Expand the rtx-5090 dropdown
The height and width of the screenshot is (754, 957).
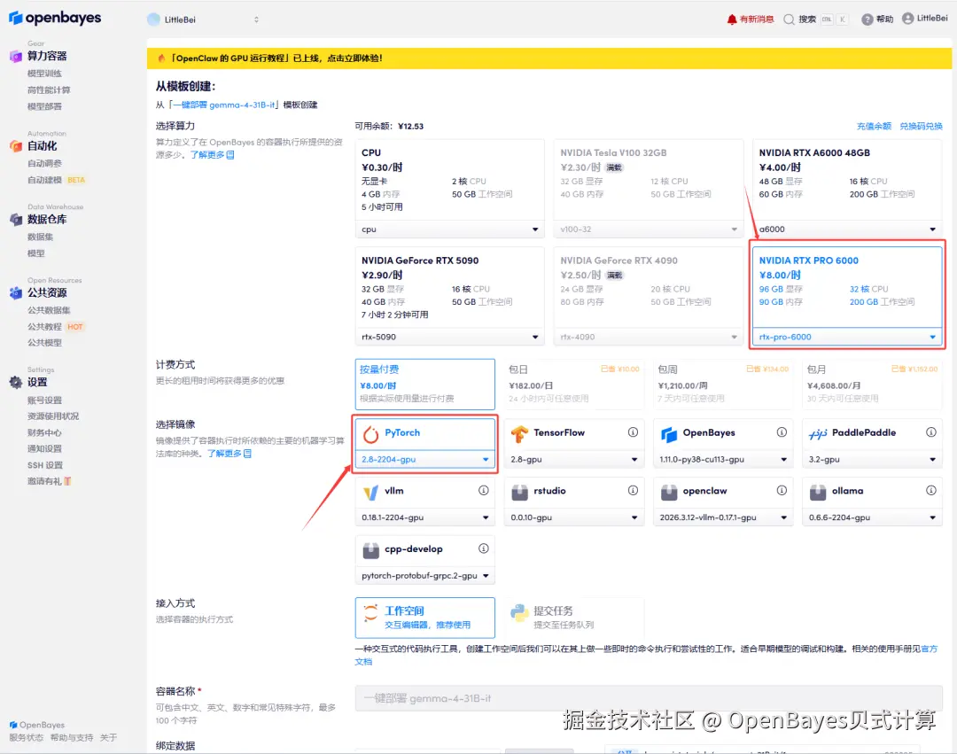click(x=449, y=337)
